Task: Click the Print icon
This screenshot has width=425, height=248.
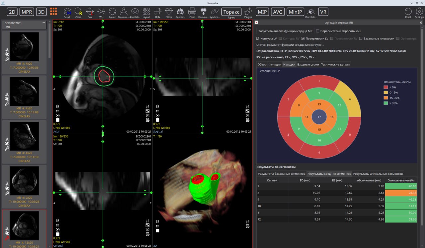Action: (192, 12)
